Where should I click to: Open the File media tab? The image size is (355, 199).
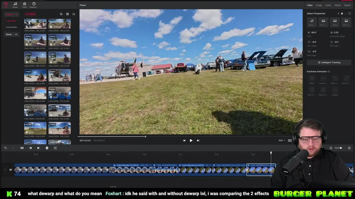[x=6, y=5]
